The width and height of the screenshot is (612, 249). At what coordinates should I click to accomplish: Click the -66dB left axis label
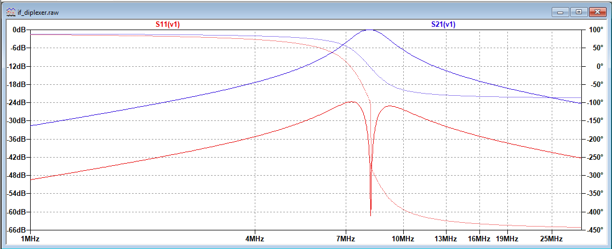[16, 230]
